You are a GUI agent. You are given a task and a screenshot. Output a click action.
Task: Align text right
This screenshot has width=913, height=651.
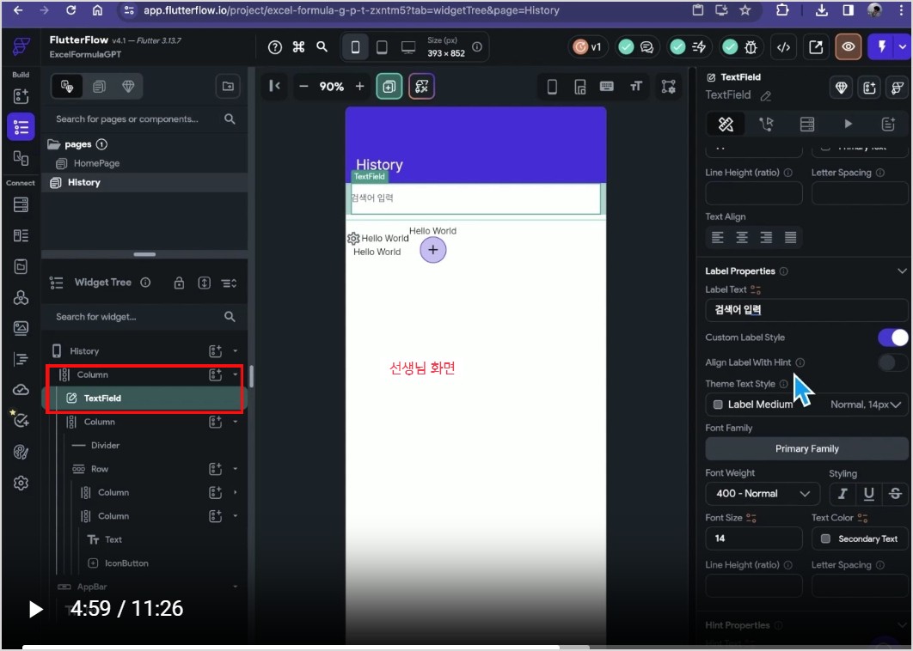coord(766,237)
